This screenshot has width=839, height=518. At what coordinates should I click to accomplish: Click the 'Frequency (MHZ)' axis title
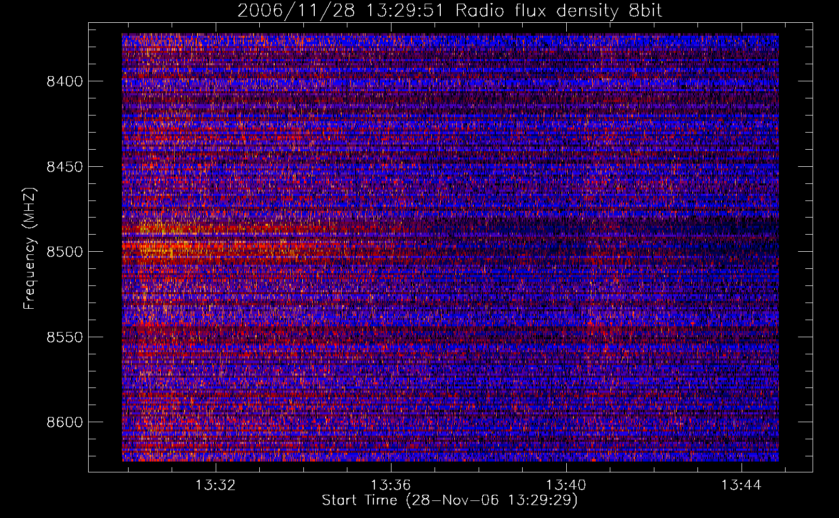[x=30, y=249]
